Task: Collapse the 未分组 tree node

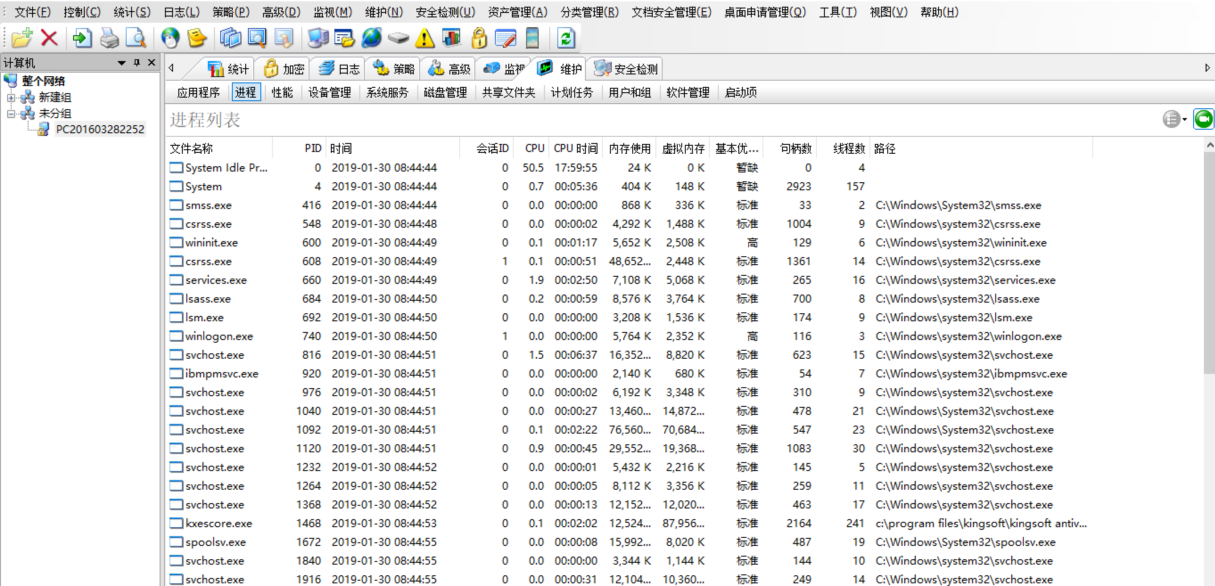Action: point(11,113)
